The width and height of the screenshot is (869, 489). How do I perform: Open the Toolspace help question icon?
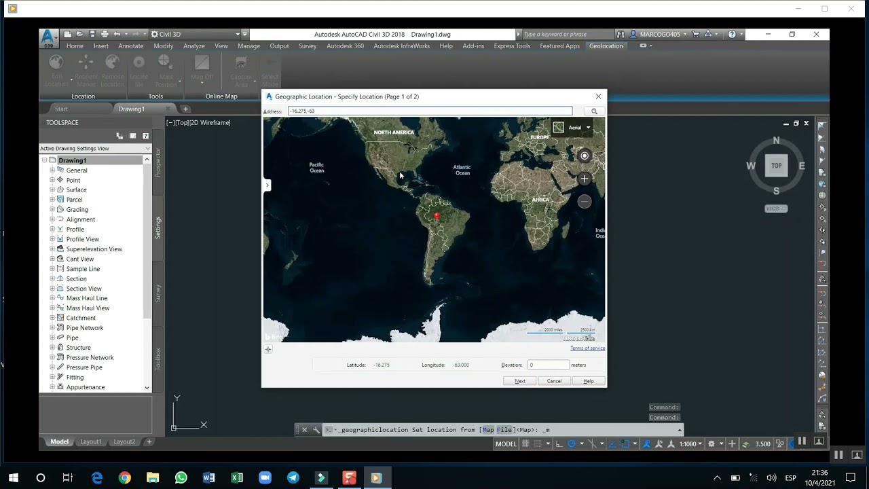(145, 136)
